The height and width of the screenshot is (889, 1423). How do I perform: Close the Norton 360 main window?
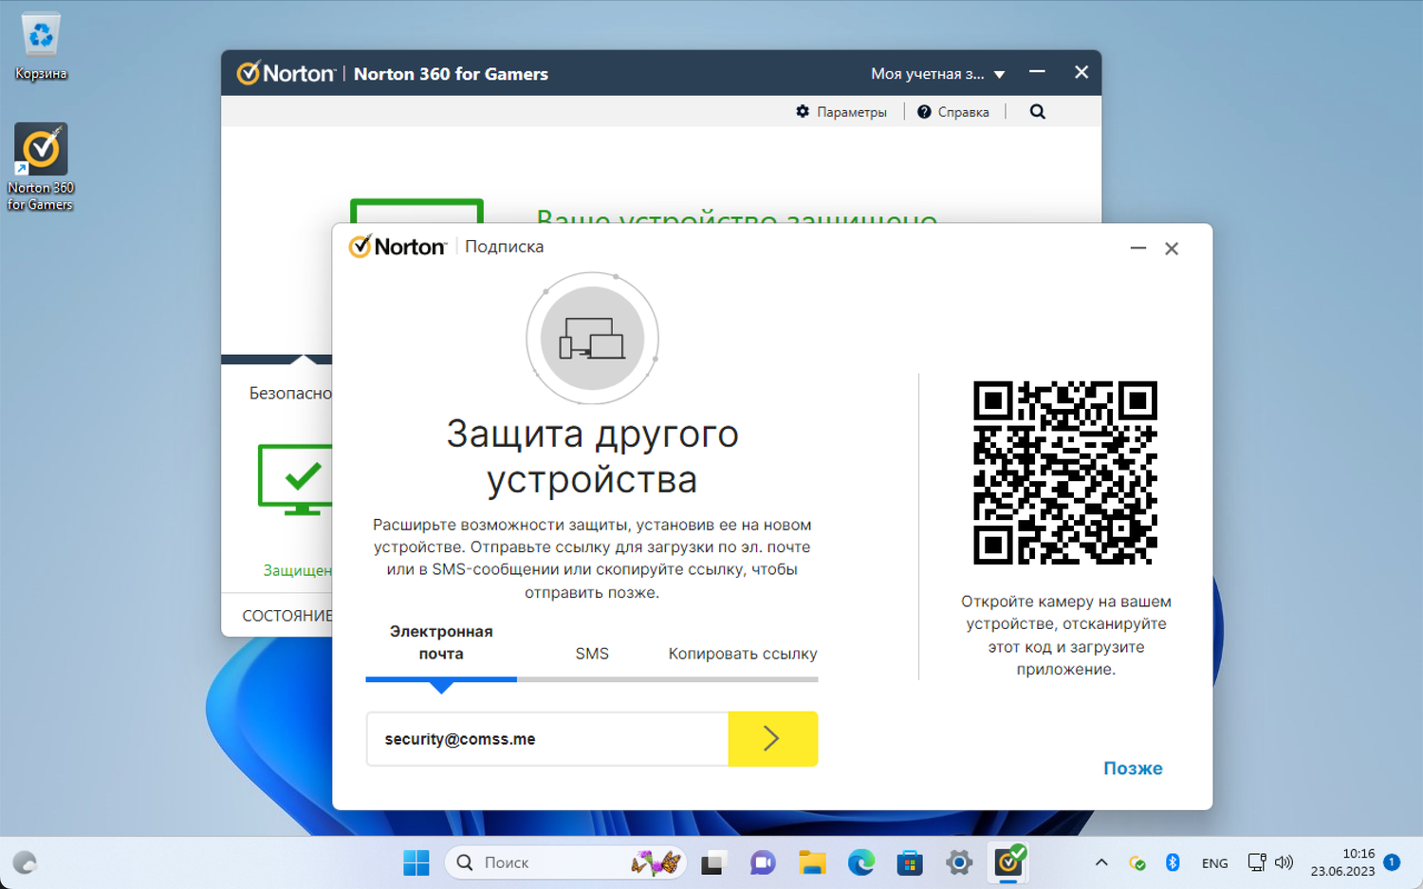point(1081,72)
